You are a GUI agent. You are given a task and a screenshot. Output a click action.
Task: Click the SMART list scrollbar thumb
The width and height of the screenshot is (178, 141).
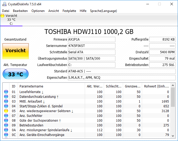coord(173,97)
